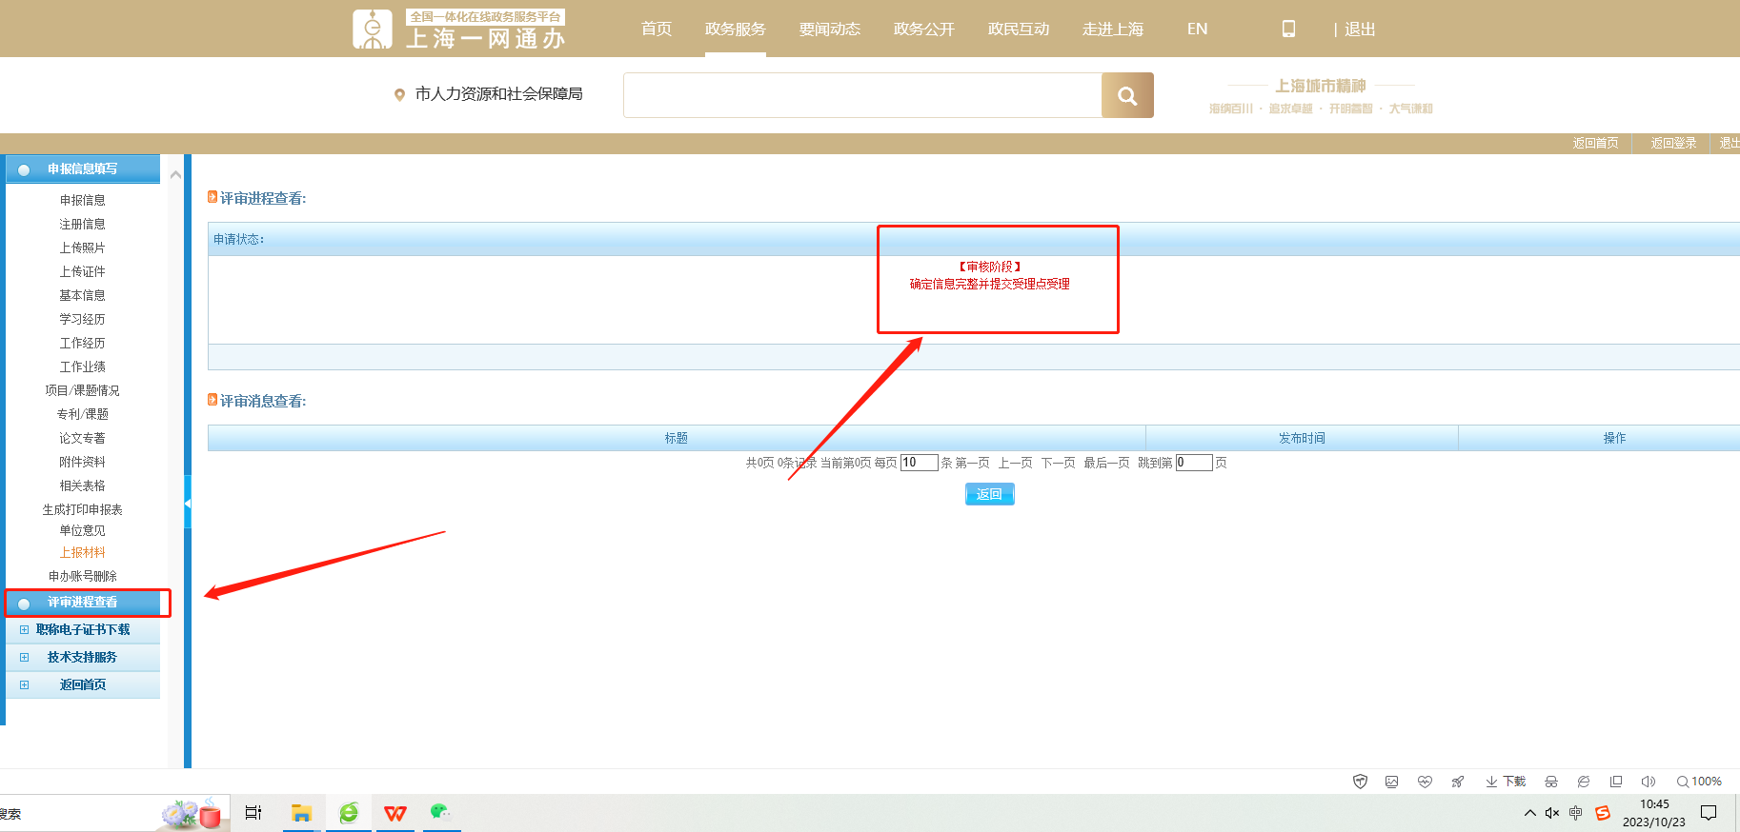This screenshot has width=1740, height=832.
Task: Expand the 职称电子证书下载 section
Action: coord(82,630)
